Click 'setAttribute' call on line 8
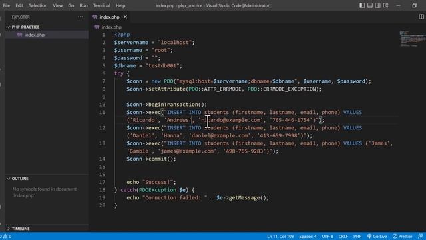 click(167, 89)
